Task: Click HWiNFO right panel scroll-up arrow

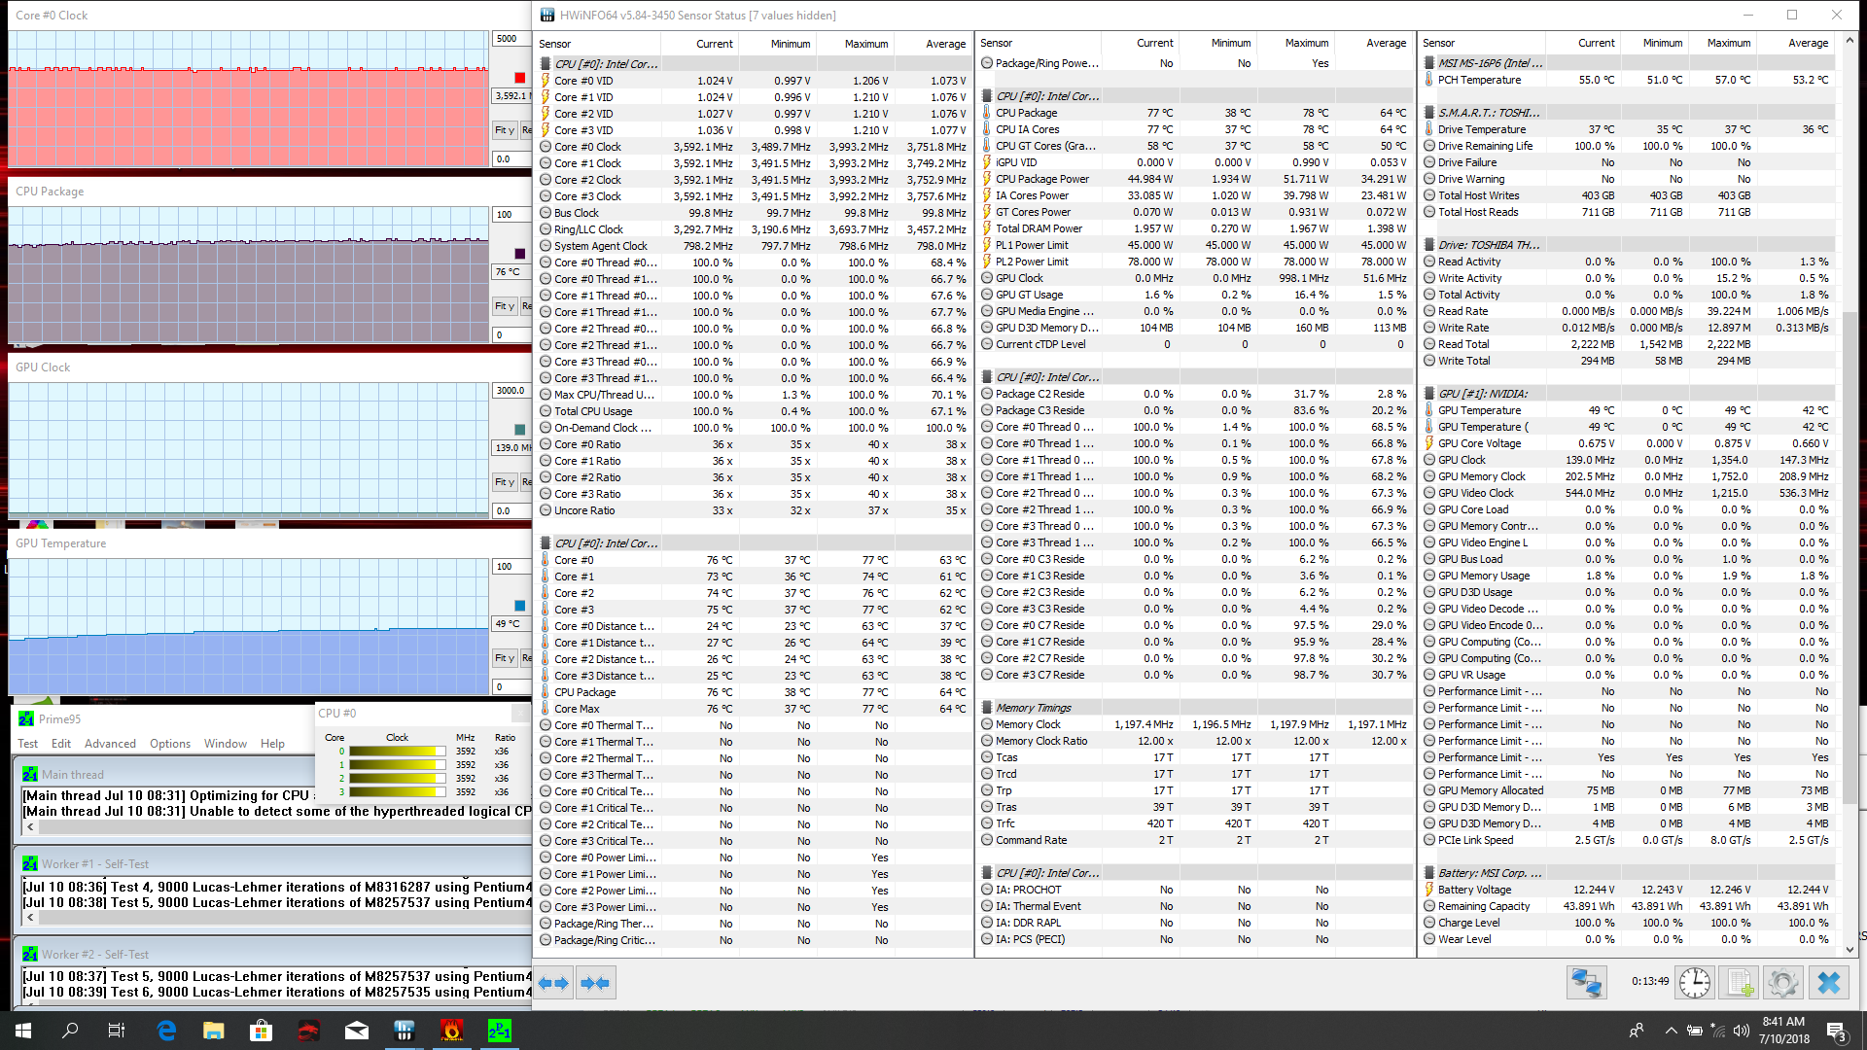Action: (x=1850, y=41)
